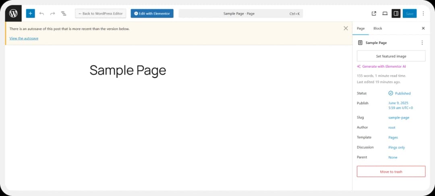The image size is (435, 196).
Task: Open the device preview icon
Action: (385, 13)
